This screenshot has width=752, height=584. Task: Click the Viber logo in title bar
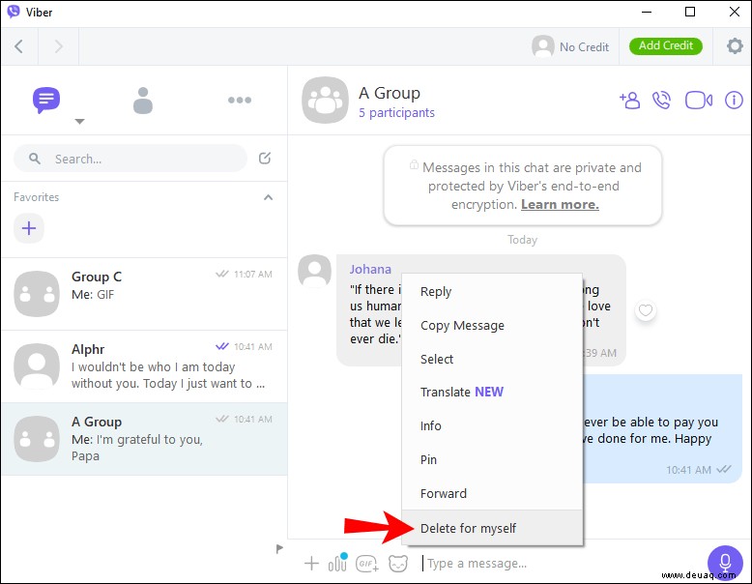coord(14,12)
